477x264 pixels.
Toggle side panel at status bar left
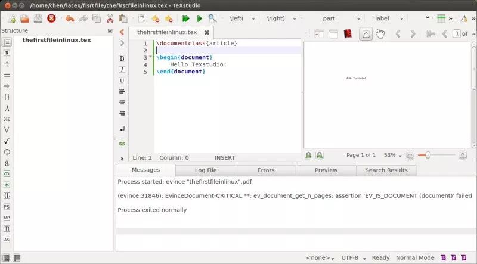[x=6, y=258]
